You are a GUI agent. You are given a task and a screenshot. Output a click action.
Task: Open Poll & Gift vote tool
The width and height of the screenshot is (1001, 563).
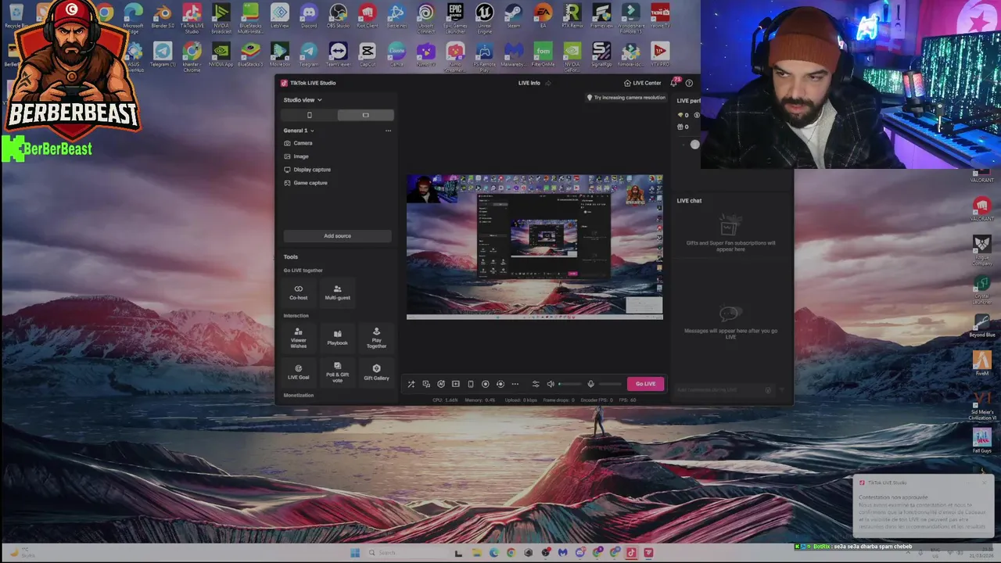[x=338, y=371]
